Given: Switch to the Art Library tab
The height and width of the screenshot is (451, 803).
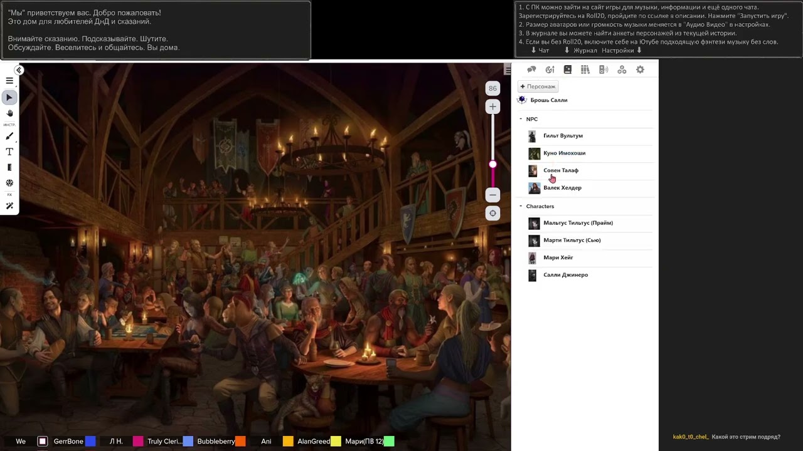Looking at the screenshot, I should [550, 70].
